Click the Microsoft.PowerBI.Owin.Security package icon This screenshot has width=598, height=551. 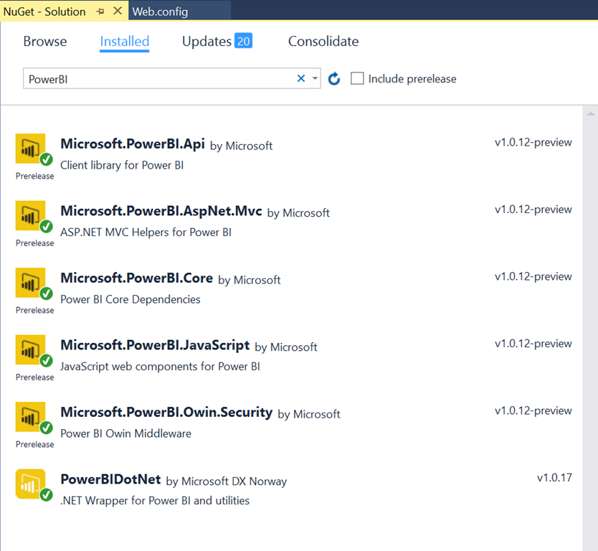tap(31, 417)
